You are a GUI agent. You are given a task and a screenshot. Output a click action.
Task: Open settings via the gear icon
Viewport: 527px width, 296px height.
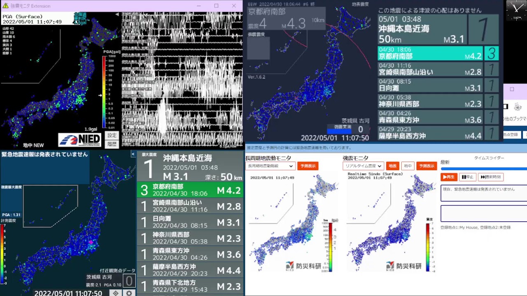tap(129, 293)
